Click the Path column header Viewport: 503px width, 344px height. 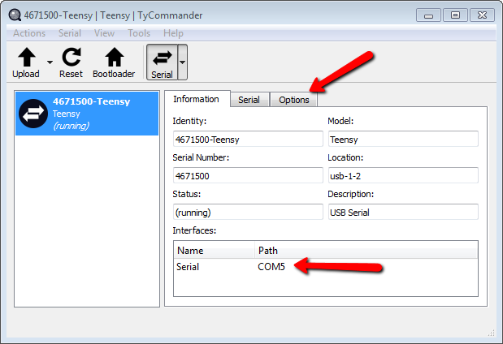click(366, 250)
